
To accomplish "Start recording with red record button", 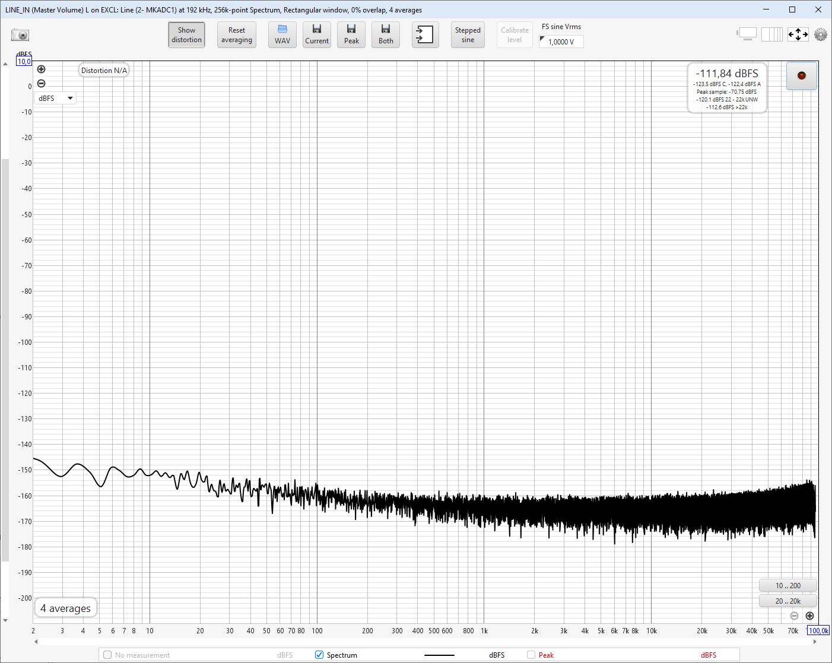I will pos(802,76).
